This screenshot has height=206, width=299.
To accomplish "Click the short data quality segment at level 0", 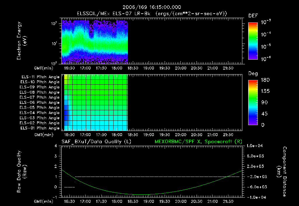I will [69, 187].
